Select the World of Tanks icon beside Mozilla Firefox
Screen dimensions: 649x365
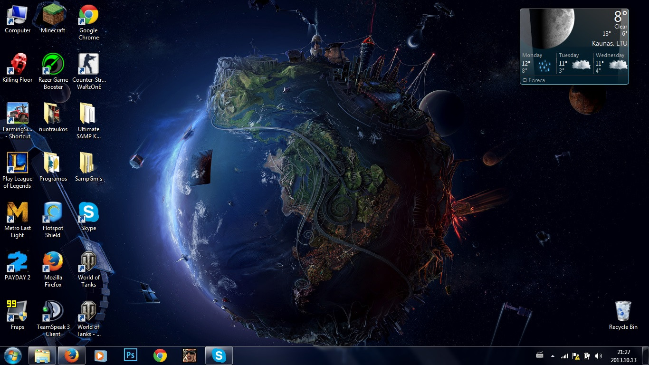88,270
